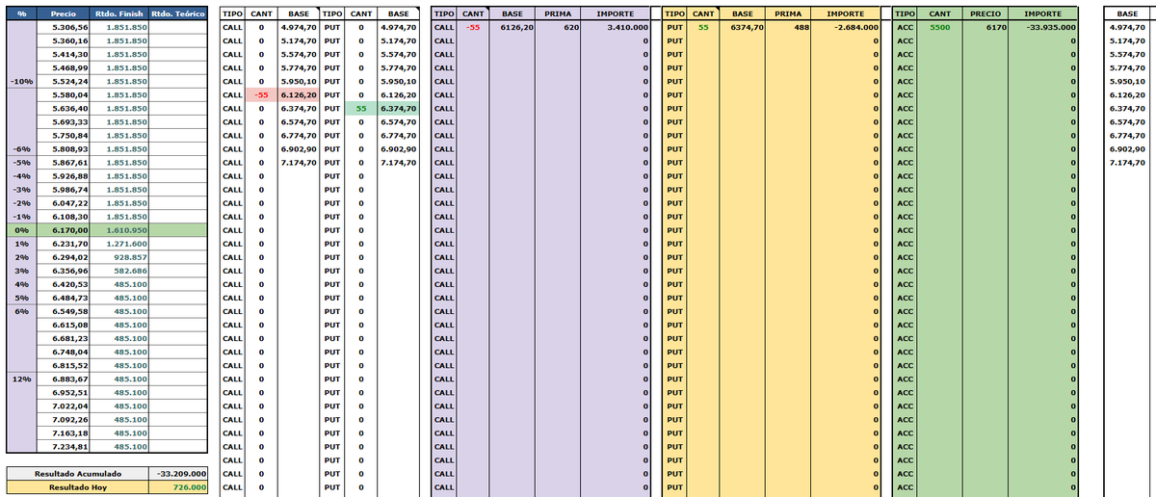Click price cell 5.306,56
This screenshot has width=1156, height=497.
click(x=64, y=28)
